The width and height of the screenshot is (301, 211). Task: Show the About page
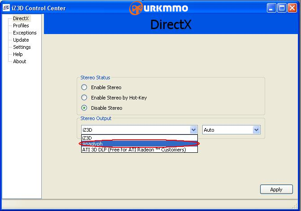(20, 61)
